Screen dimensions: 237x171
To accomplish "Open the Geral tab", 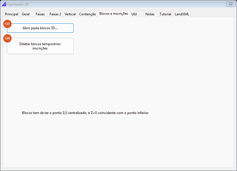I will 27,14.
